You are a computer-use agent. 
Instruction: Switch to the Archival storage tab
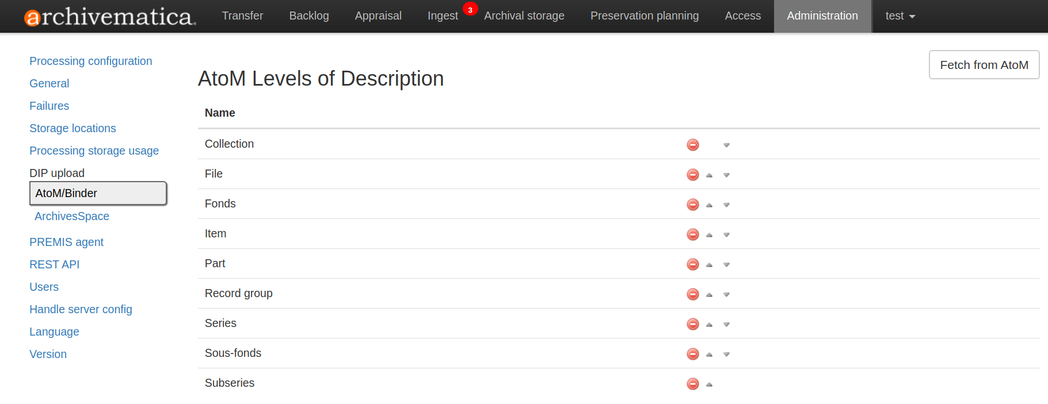click(x=524, y=16)
